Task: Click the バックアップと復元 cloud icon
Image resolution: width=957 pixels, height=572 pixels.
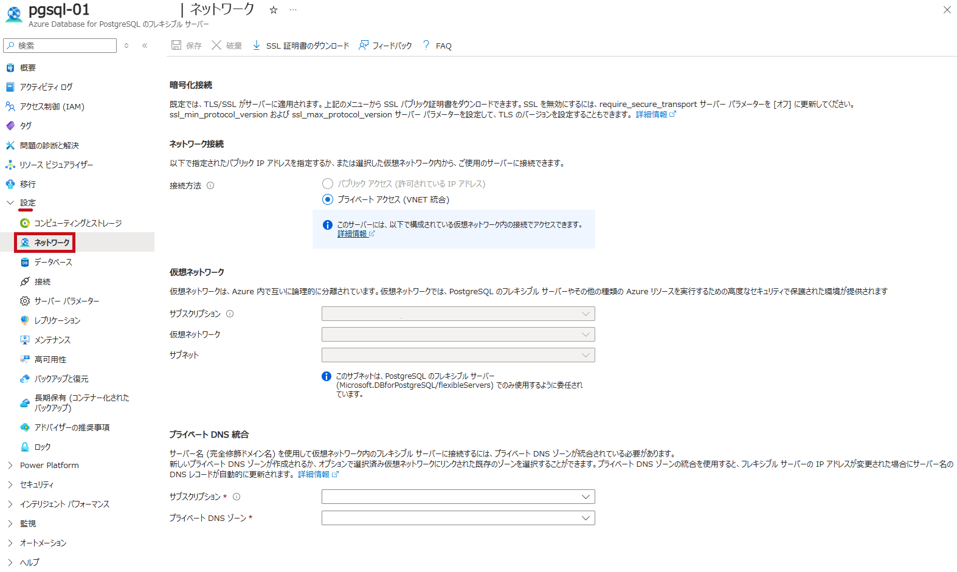Action: coord(25,379)
